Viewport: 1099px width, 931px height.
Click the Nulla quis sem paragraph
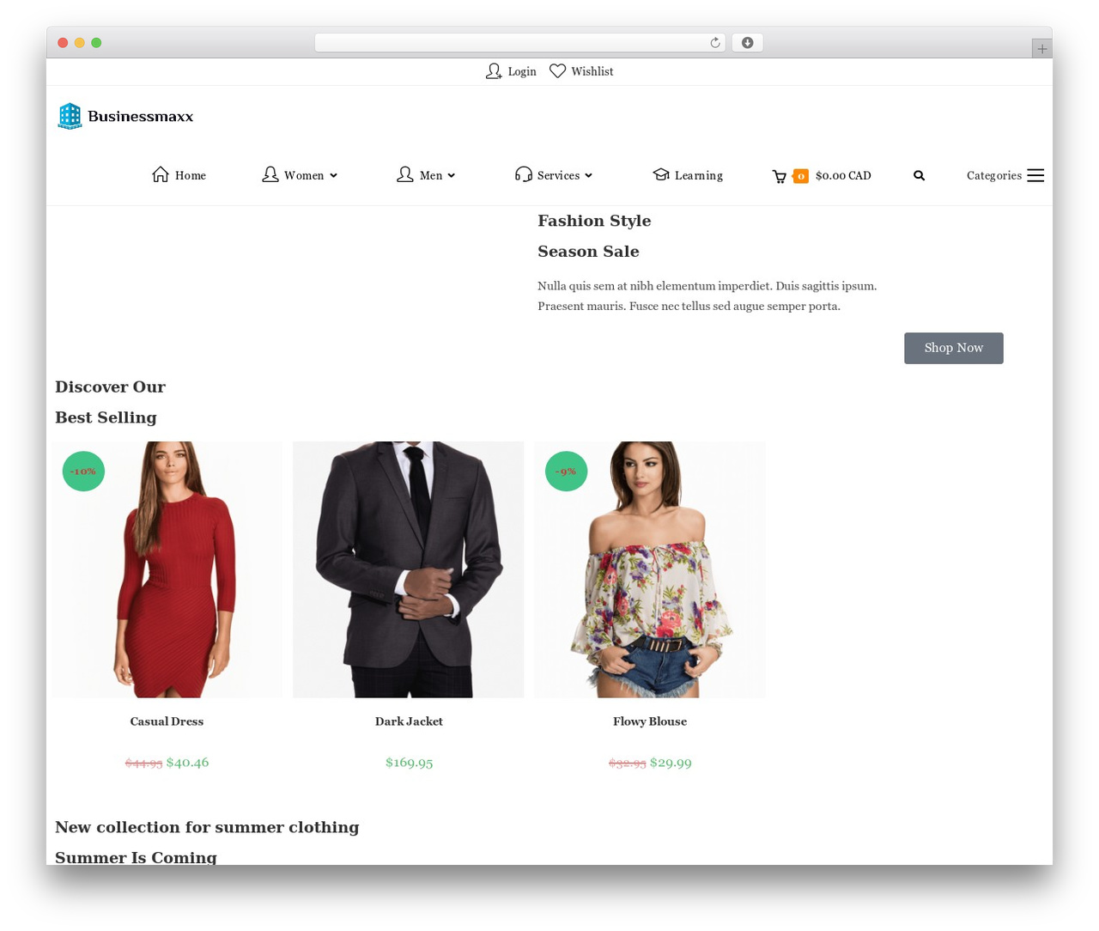tap(707, 295)
